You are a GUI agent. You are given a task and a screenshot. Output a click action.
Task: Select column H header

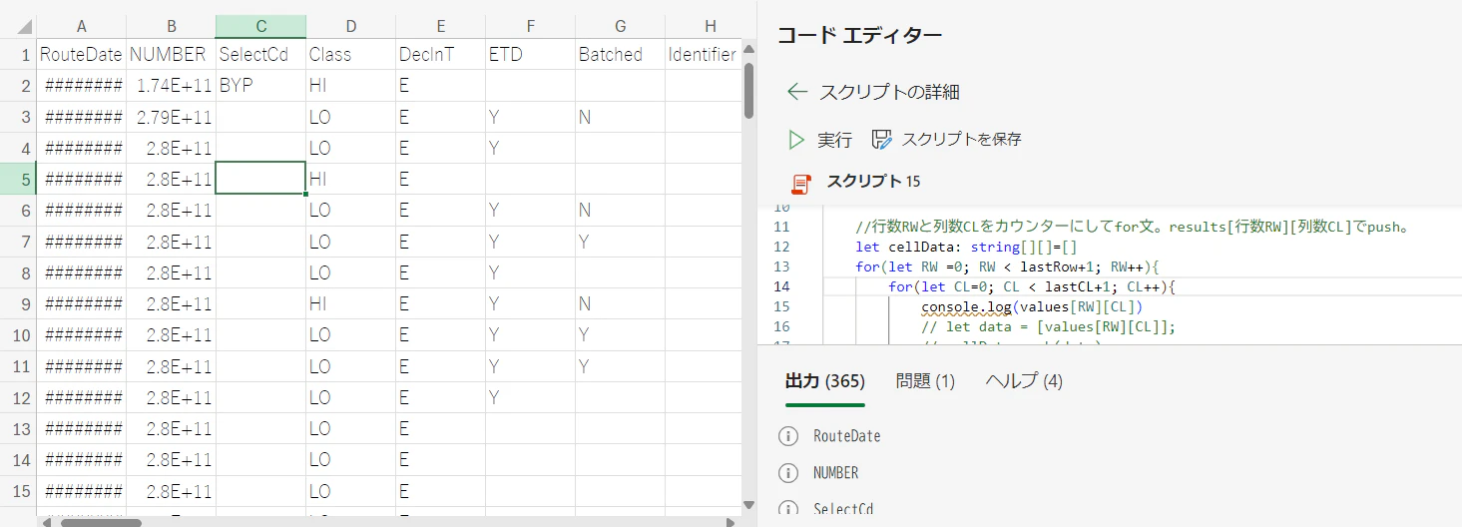(x=704, y=27)
